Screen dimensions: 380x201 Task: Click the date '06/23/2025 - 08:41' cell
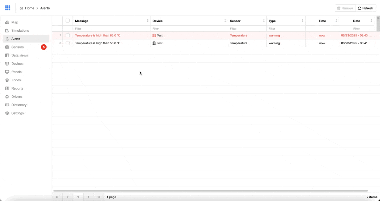356,43
